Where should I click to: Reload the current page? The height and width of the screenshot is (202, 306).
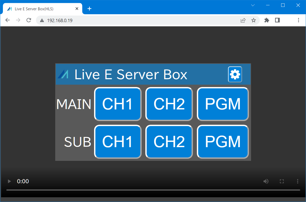pyautogui.click(x=29, y=20)
